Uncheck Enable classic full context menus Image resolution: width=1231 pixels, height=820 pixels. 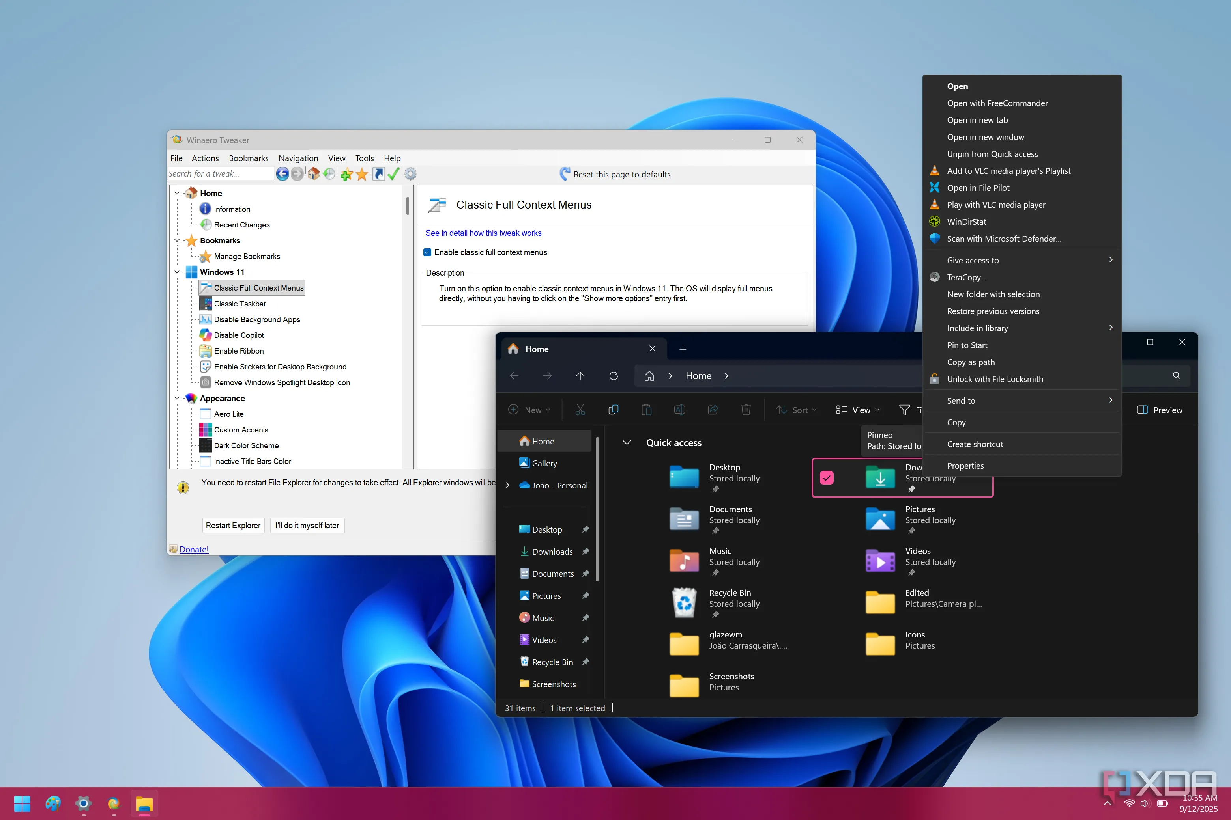click(428, 253)
